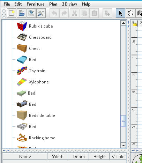Click the catalog scrollbar up arrow
The width and height of the screenshot is (142, 163).
(124, 23)
